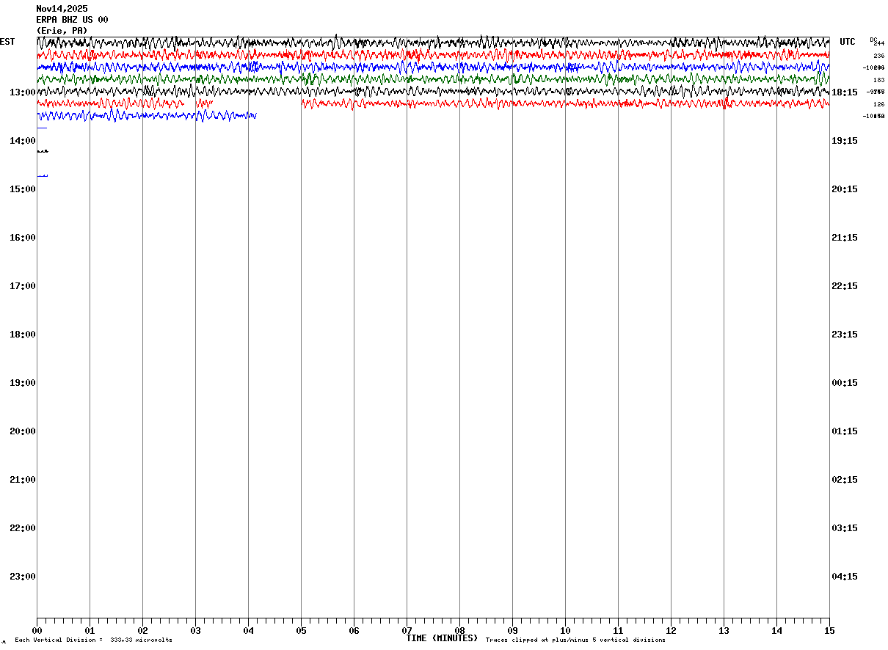Click minute-axis label "07"
Screen dimensions: 888x650
click(x=407, y=631)
